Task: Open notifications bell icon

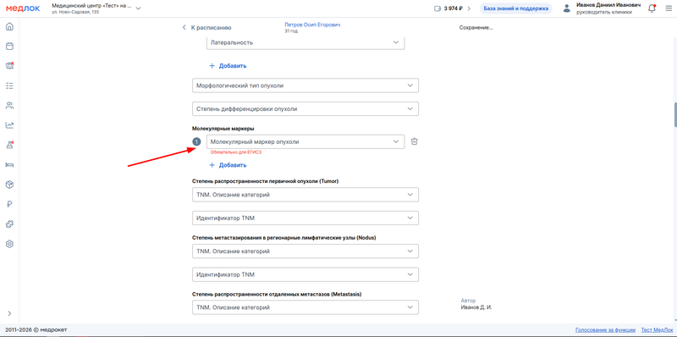Action: 652,8
